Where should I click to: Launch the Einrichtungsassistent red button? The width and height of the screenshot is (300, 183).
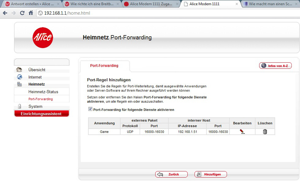(41, 114)
